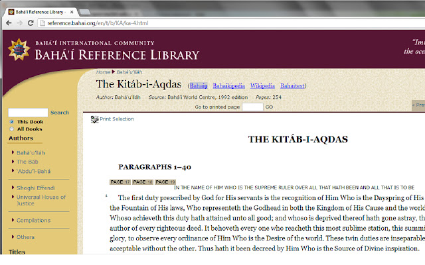Click the Home breadcrumb link
425x265 pixels.
pos(104,72)
